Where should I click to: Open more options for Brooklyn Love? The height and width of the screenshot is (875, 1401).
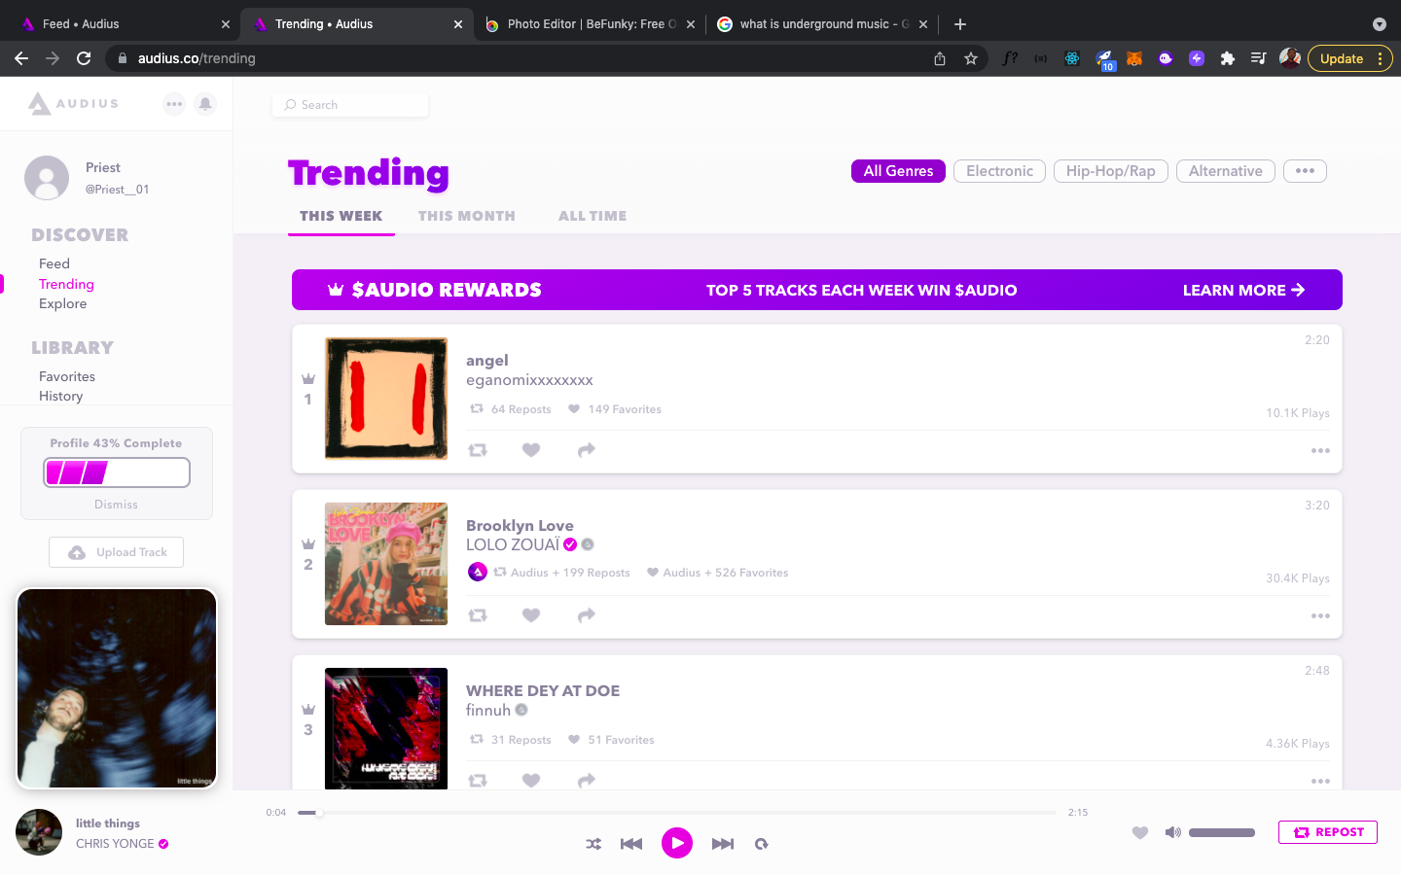pyautogui.click(x=1320, y=616)
